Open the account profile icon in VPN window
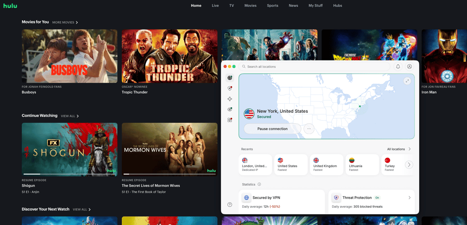The image size is (467, 225). click(410, 66)
